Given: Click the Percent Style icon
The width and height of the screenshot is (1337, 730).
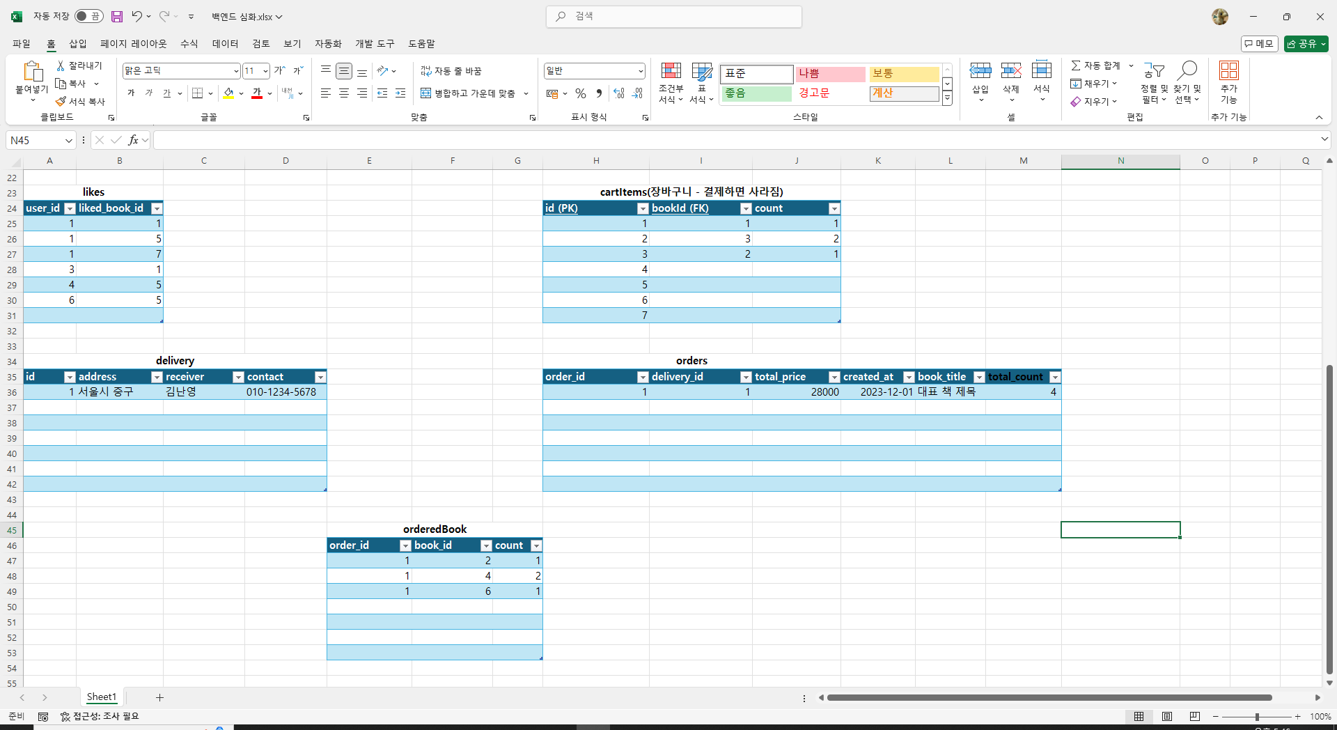Looking at the screenshot, I should tap(581, 93).
